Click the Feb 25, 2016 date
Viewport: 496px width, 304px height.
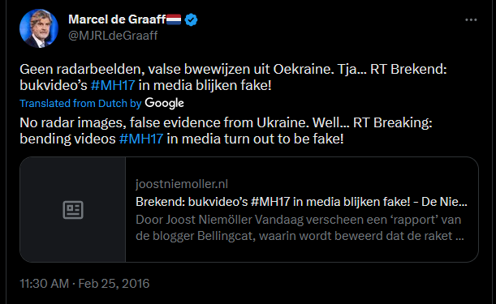pyautogui.click(x=114, y=284)
